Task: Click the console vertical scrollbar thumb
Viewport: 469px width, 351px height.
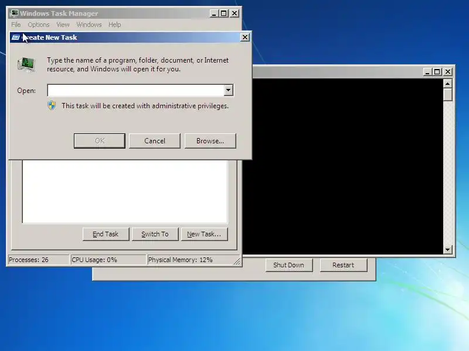Action: click(447, 95)
